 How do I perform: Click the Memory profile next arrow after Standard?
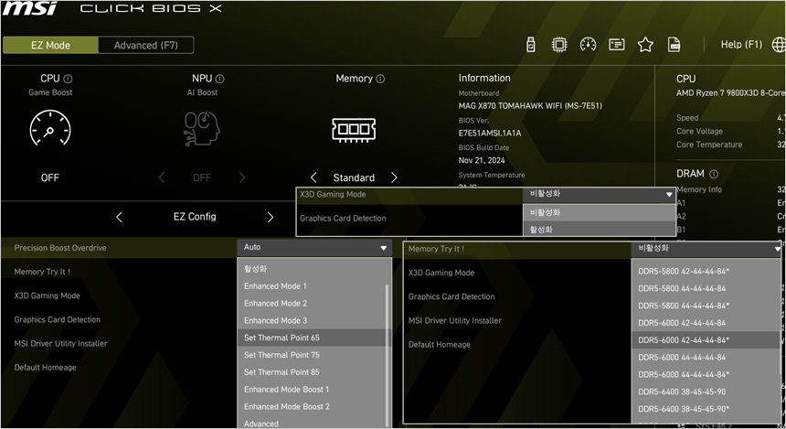[x=394, y=177]
